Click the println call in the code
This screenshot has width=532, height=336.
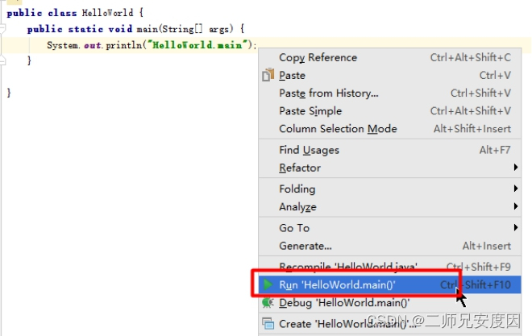click(124, 45)
